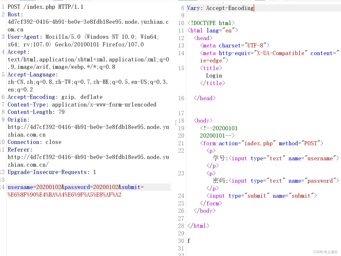Click the input name="password" line
Viewport: 341px width, 256px height.
[276, 181]
